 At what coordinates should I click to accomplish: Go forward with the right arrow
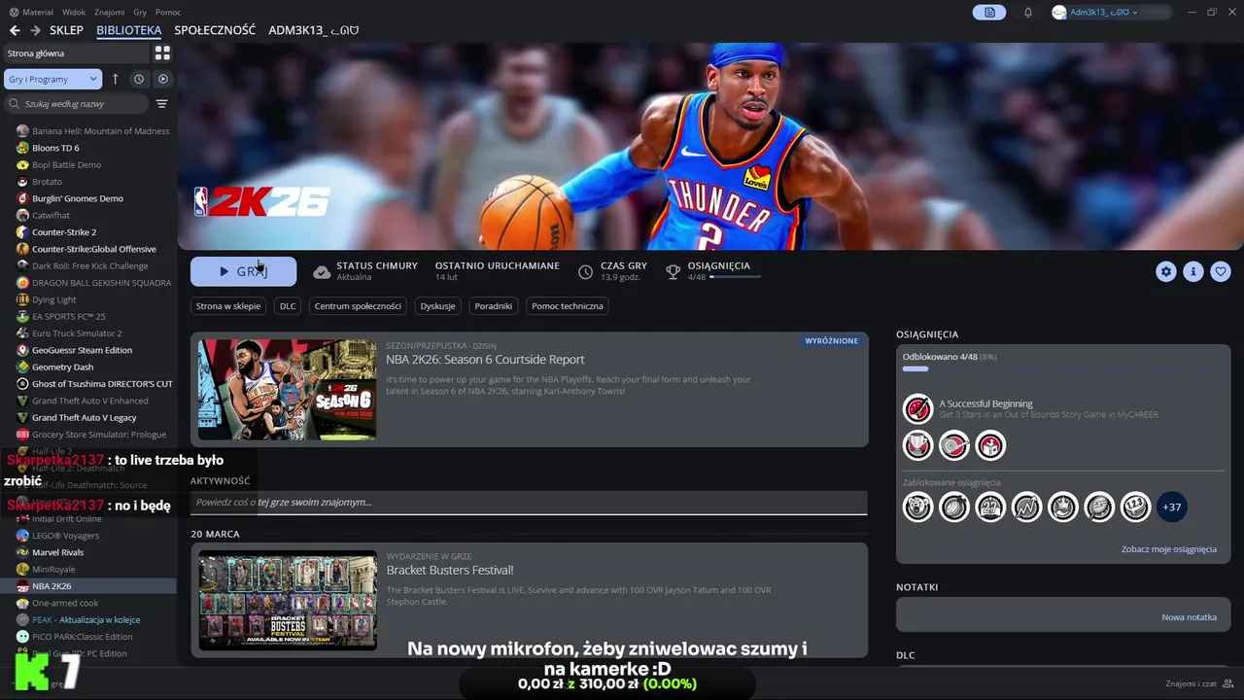tap(35, 30)
